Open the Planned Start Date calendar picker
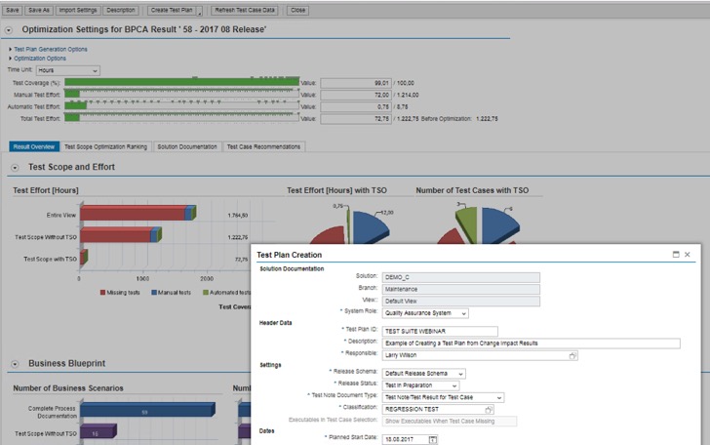The image size is (710, 445). click(x=433, y=440)
